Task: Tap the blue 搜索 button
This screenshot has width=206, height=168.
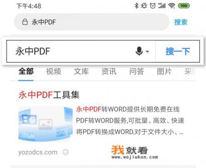Action: tap(181, 22)
